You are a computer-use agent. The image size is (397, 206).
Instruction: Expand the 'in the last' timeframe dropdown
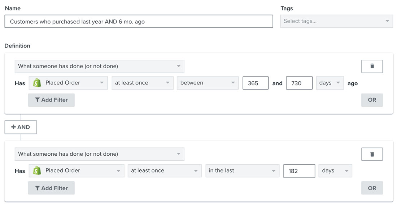tap(242, 171)
